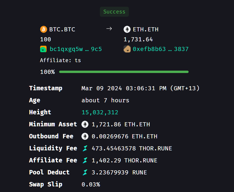Viewport: 234px width, 192px height.
Task: Click the Ethereum icon beside ETH.ETH heading
Action: pos(127,29)
